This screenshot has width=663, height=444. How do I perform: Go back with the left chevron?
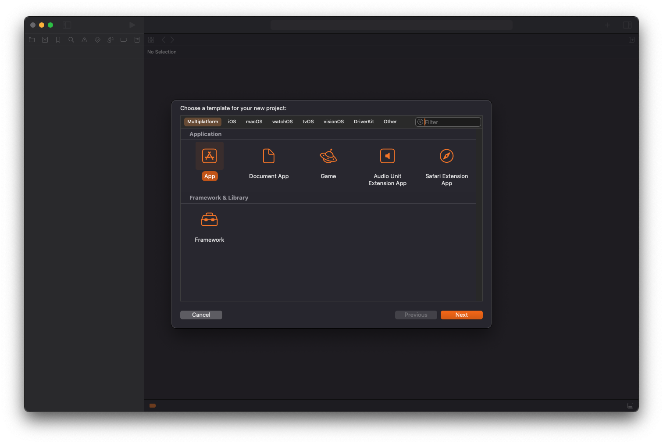pyautogui.click(x=164, y=40)
